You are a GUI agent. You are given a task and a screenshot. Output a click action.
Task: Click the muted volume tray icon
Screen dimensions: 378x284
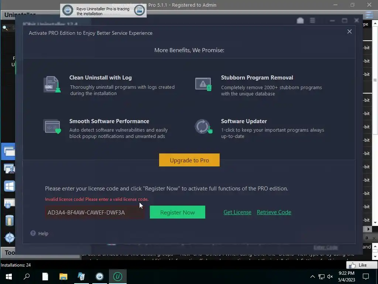[330, 277]
